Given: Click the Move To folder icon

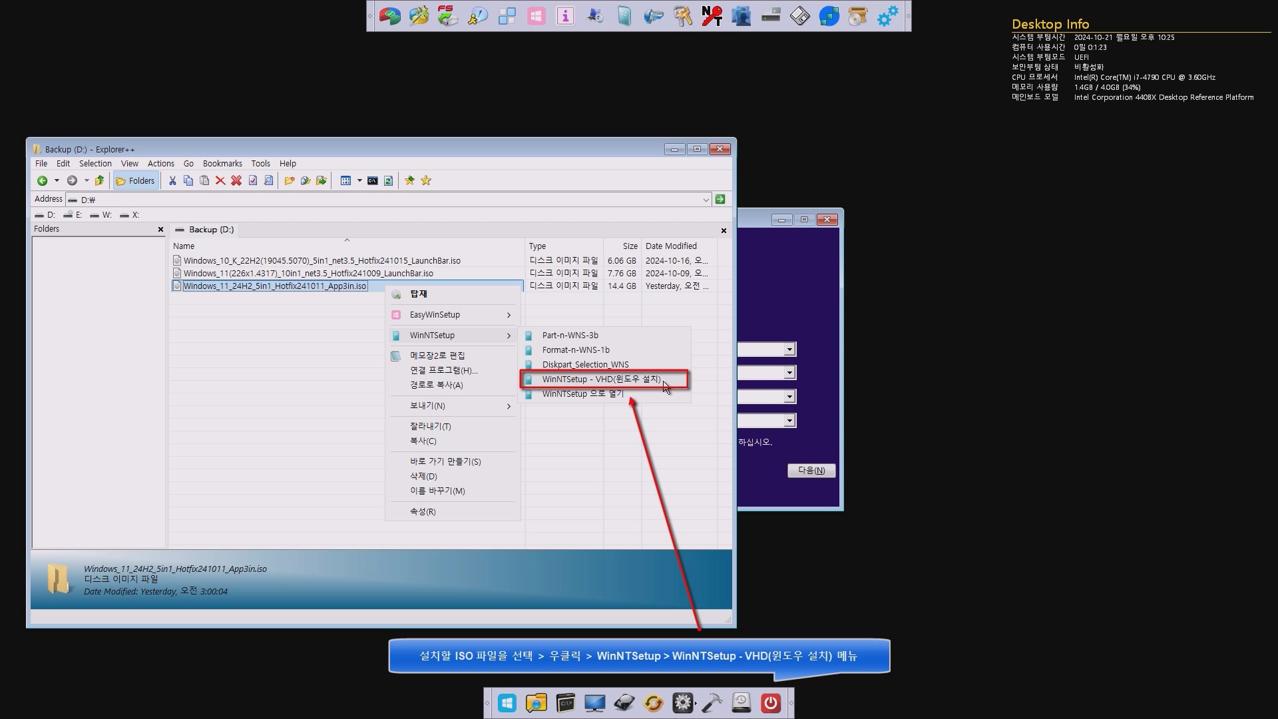Looking at the screenshot, I should coord(321,180).
